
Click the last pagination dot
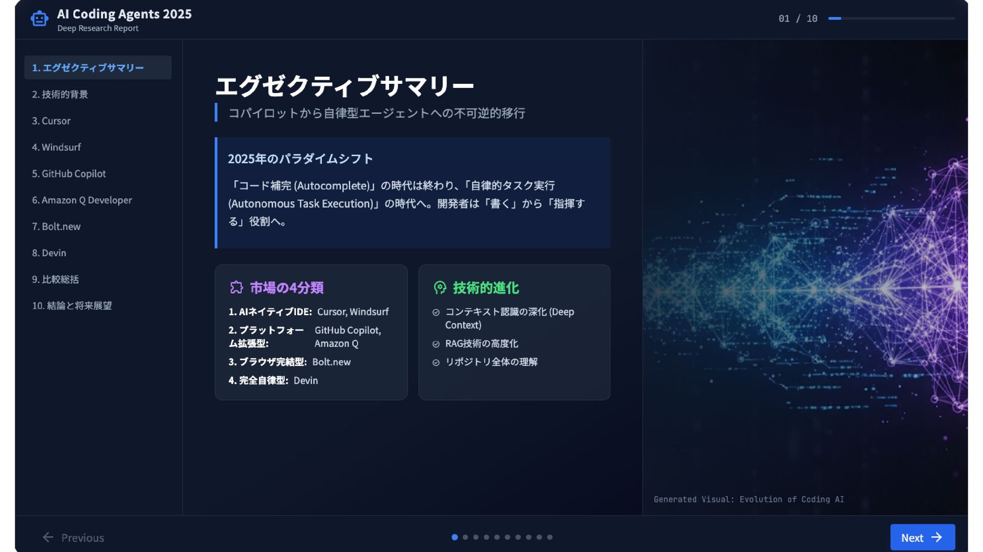click(x=550, y=537)
